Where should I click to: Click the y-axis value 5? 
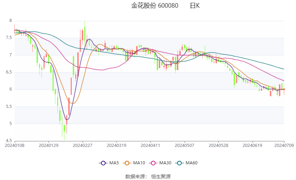(x=10, y=124)
